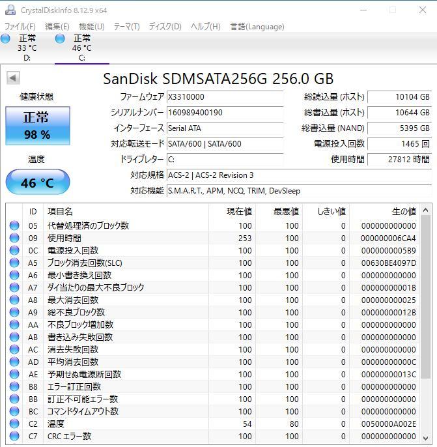Click the drive letter field C:

point(225,160)
